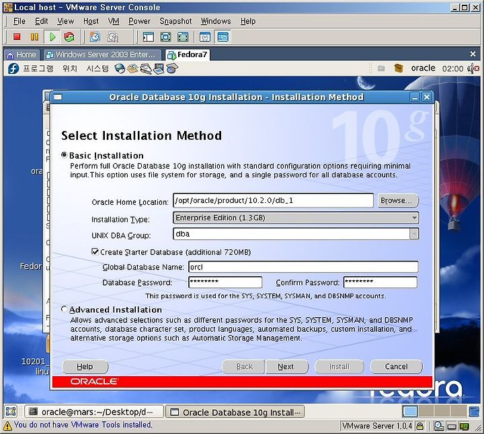The width and height of the screenshot is (484, 434).
Task: Switch to Home tab
Action: (x=22, y=54)
